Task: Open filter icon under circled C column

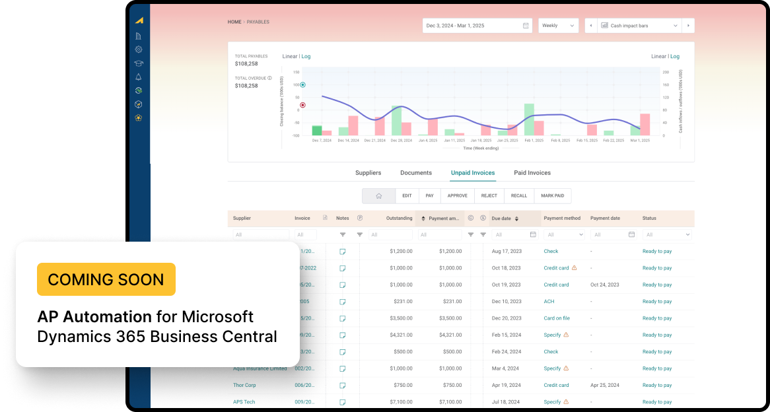Action: [470, 235]
